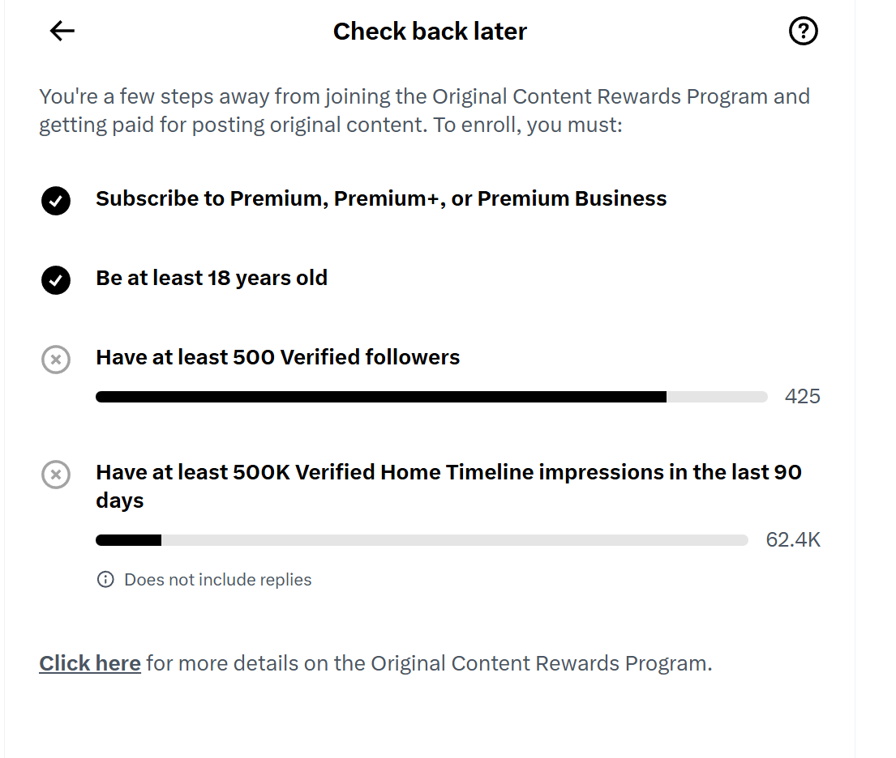Click the X icon beside Verified followers
Image resolution: width=896 pixels, height=758 pixels.
56,359
